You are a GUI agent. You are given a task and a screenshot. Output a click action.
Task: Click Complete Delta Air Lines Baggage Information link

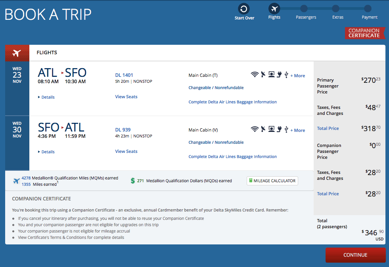pos(233,102)
